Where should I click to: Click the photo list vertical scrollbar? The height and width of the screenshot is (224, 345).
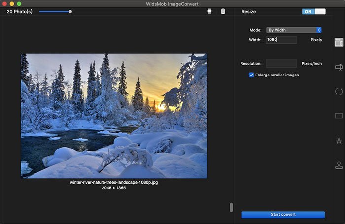[231, 207]
